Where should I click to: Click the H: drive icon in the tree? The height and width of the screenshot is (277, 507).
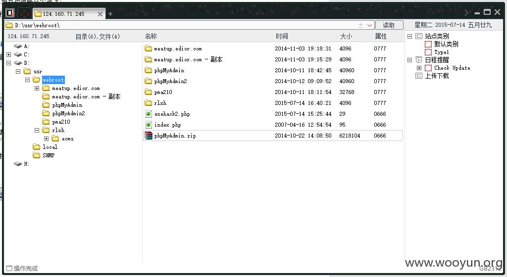pos(18,164)
